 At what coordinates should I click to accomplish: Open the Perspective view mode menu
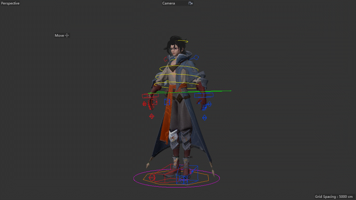[x=10, y=3]
